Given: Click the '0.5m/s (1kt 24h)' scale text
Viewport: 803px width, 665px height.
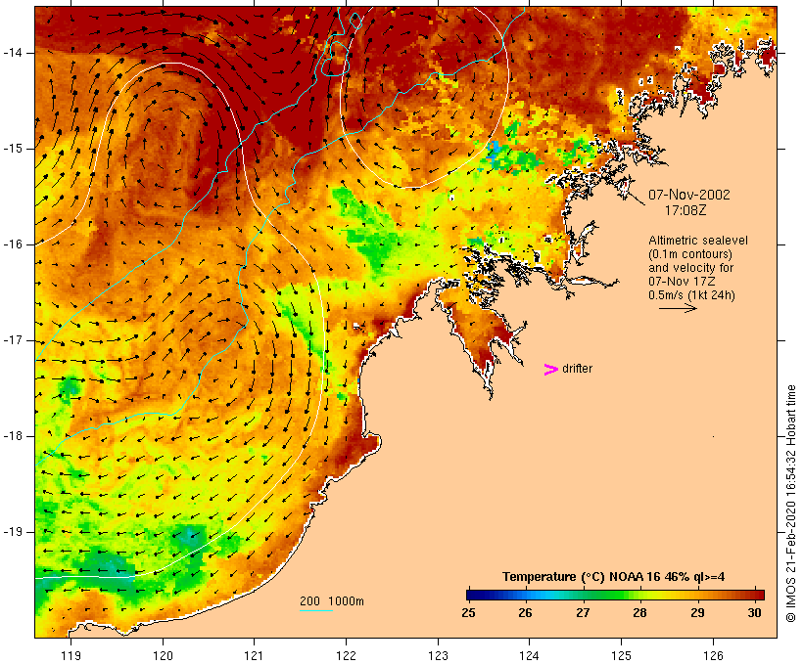Looking at the screenshot, I should 692,295.
